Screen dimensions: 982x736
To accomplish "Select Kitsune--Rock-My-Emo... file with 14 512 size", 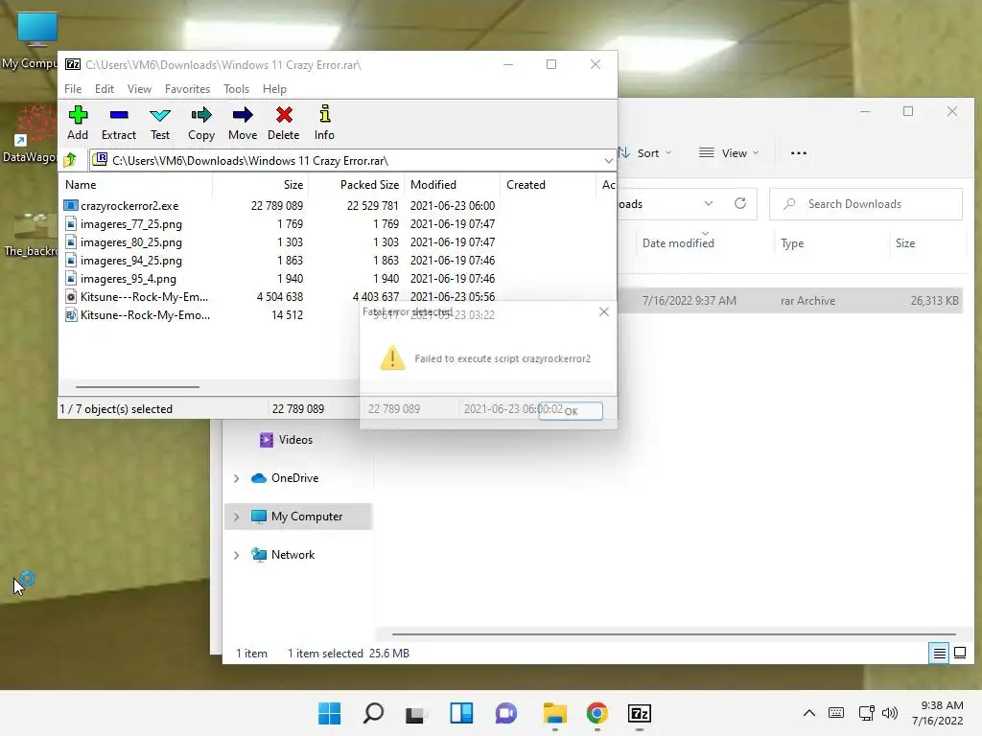I will tap(146, 314).
